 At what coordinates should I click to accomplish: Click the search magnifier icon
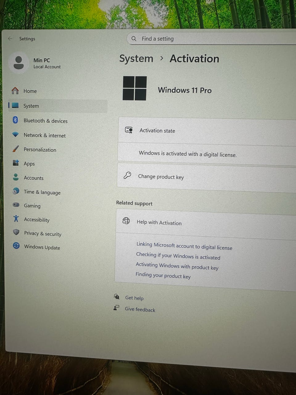click(134, 39)
